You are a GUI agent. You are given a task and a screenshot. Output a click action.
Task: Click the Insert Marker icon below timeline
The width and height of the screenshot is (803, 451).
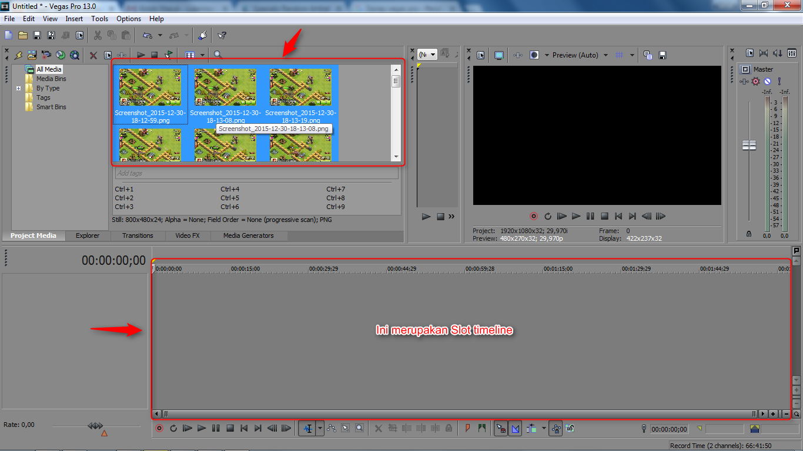(468, 429)
